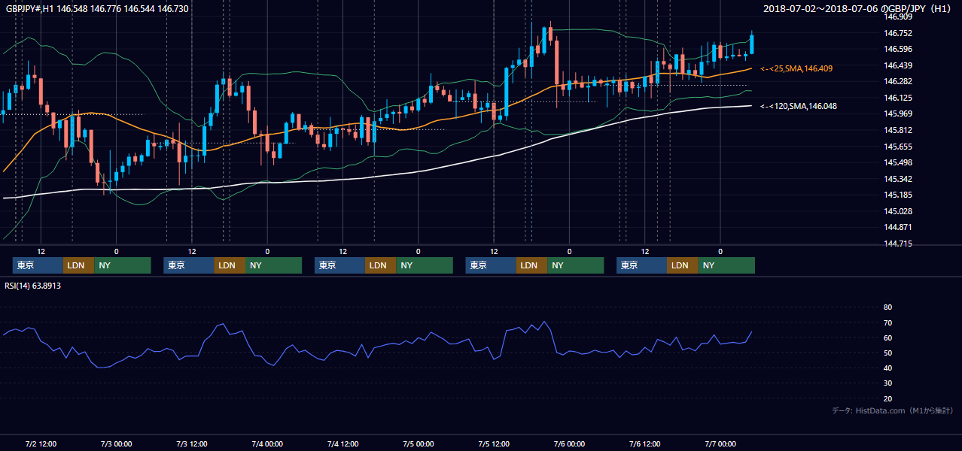
Task: Select the 7/4 12:00 time axis label
Action: pos(343,443)
